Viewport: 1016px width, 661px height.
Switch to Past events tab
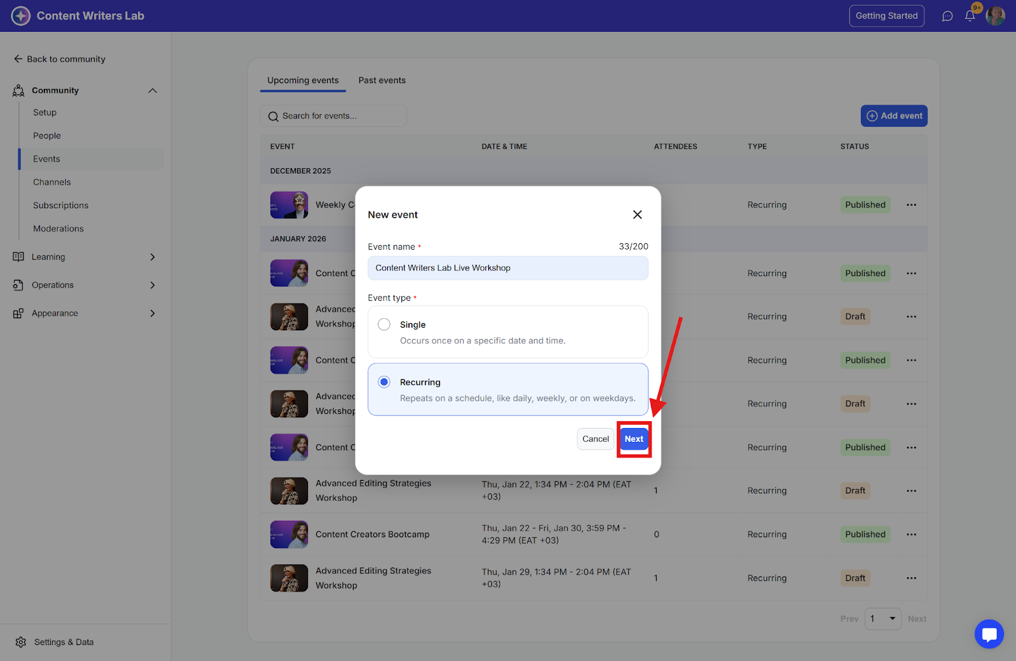[x=382, y=81]
